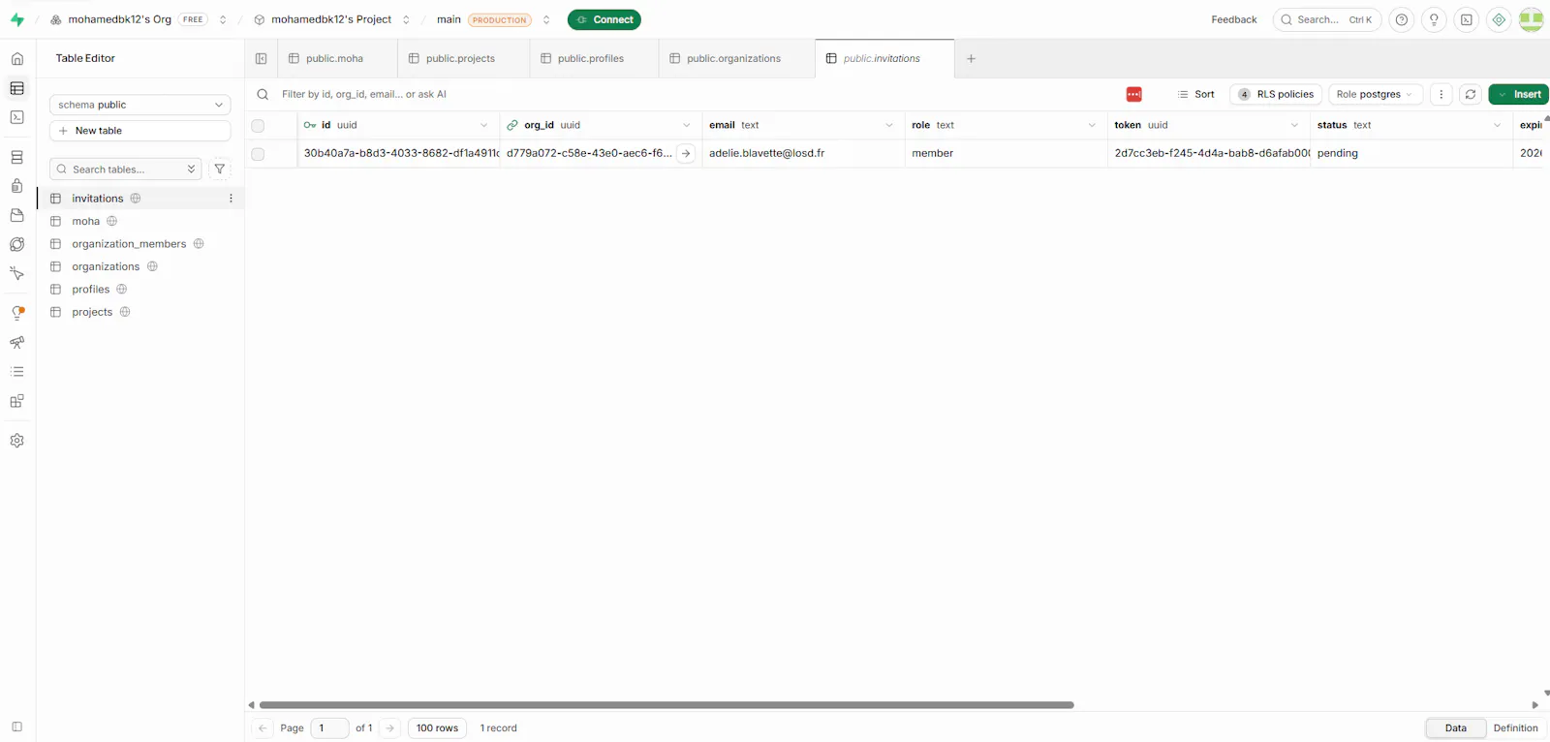This screenshot has height=742, width=1550.
Task: Click the Sort button
Action: click(1195, 94)
